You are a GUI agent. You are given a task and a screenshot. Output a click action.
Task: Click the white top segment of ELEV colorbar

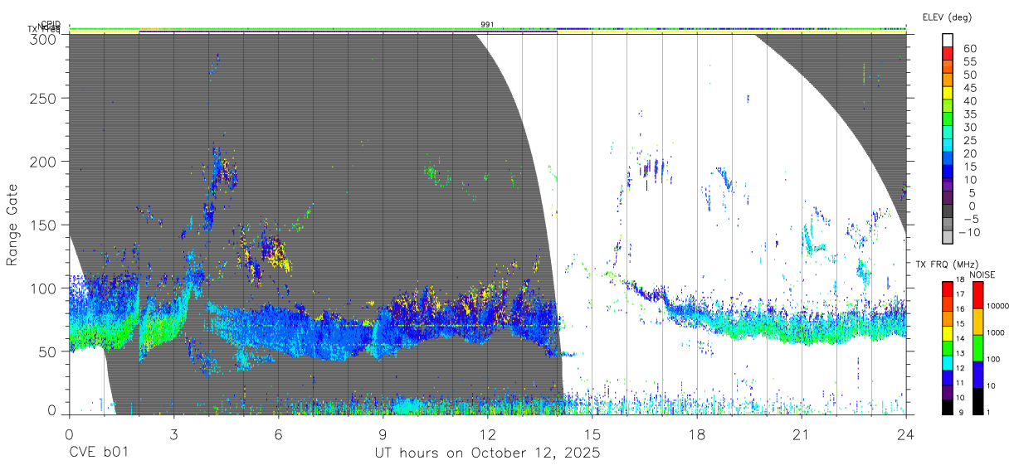tap(948, 41)
